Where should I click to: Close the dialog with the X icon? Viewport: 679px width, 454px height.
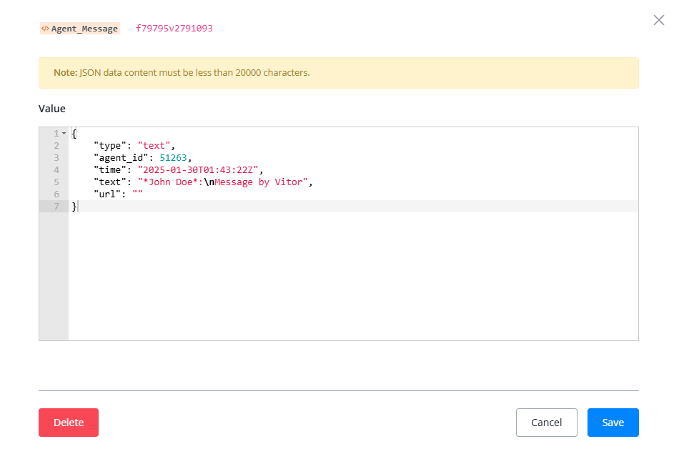click(x=658, y=20)
